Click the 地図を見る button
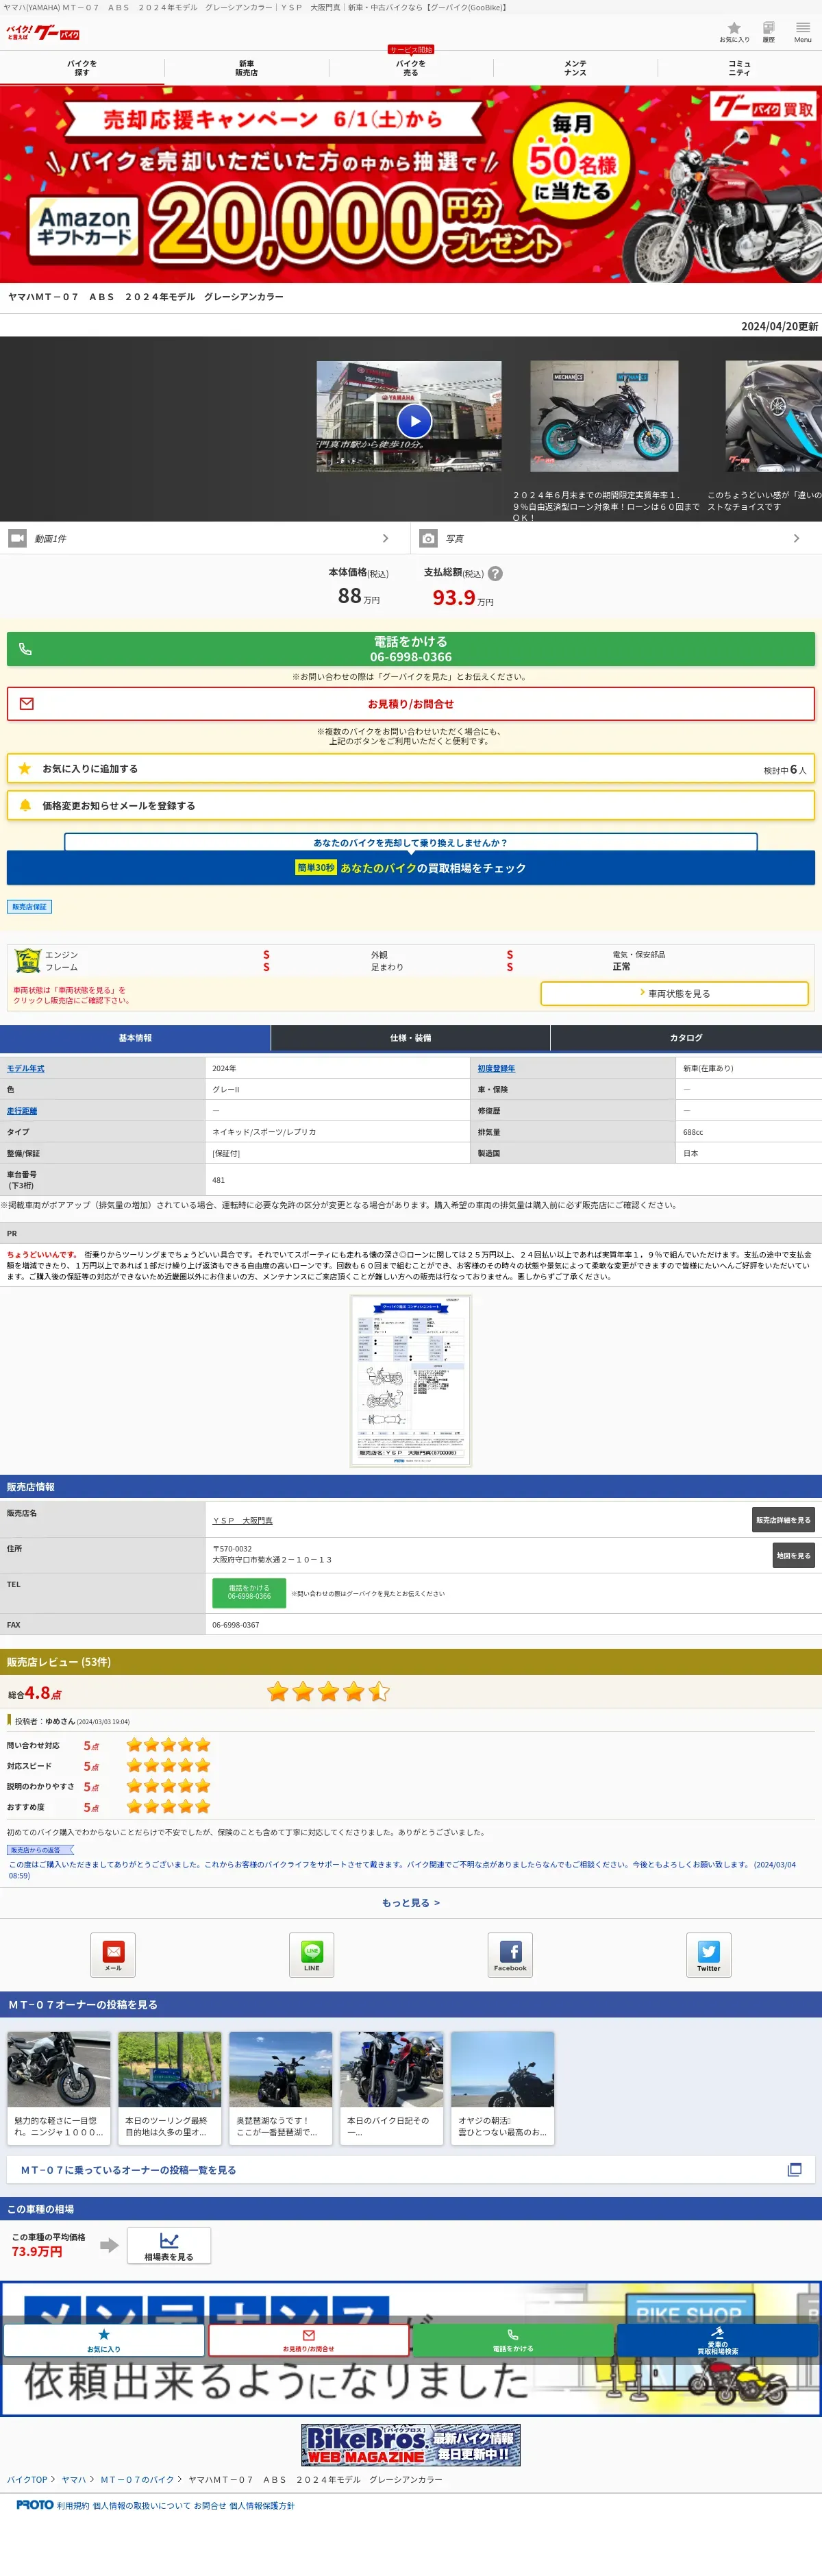 pos(794,1555)
